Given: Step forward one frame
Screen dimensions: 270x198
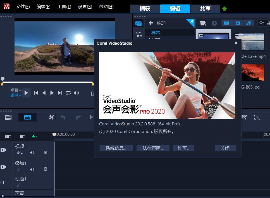Looking at the screenshot, I should [x=51, y=93].
